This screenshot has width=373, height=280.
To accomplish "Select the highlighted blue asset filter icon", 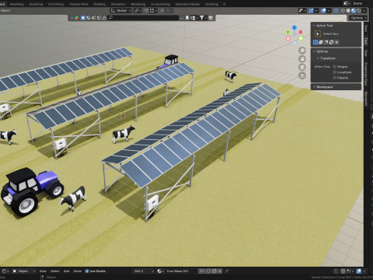I will (83, 18).
